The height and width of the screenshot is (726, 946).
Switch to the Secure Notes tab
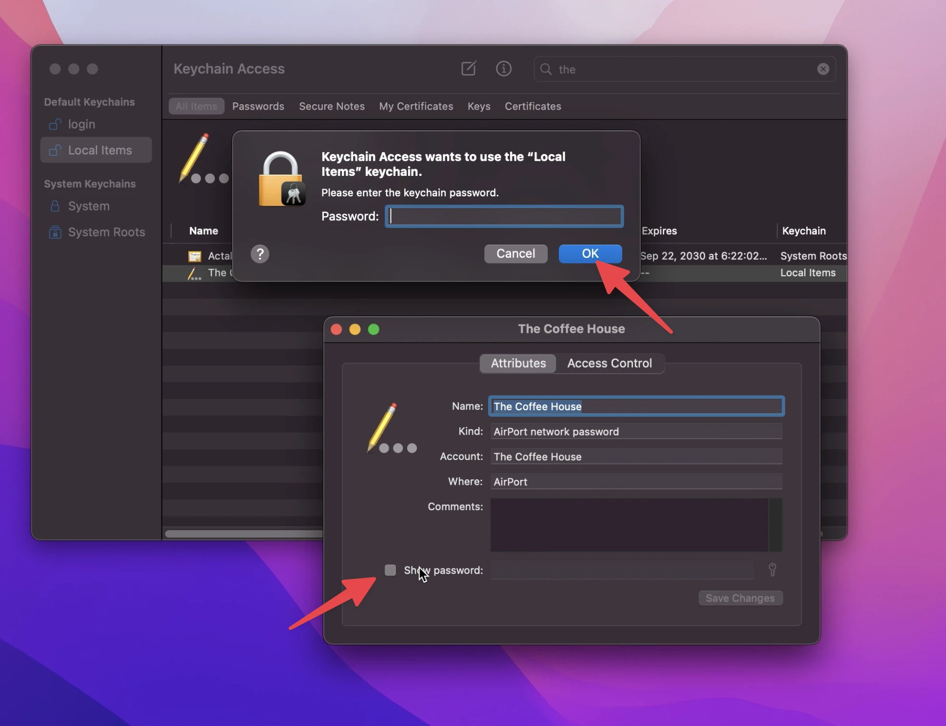pyautogui.click(x=332, y=106)
